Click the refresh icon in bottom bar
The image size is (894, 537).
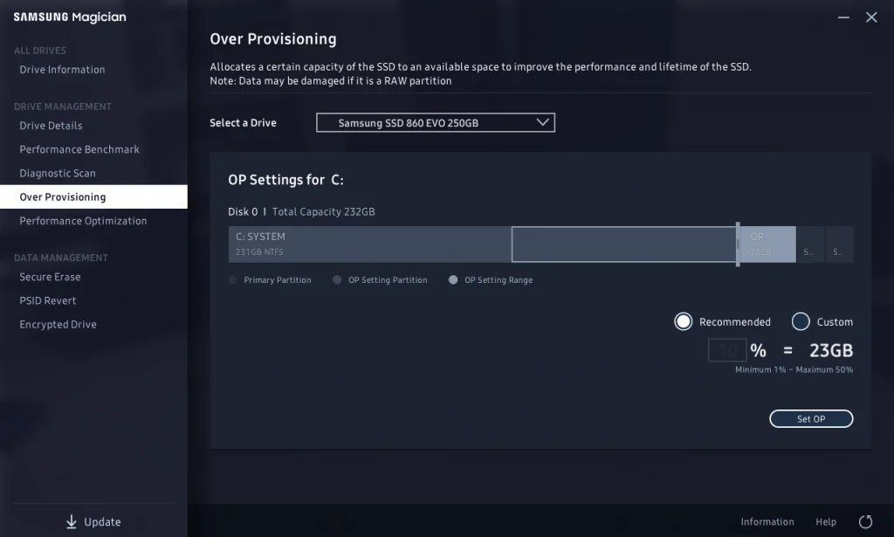tap(865, 521)
